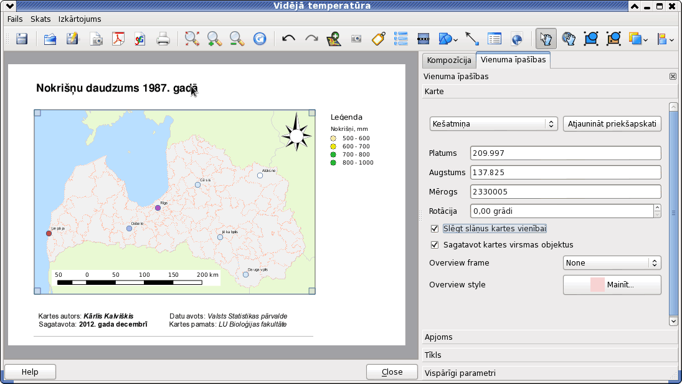Select the Leģenda item on the canvas
Image resolution: width=682 pixels, height=384 pixels.
coord(351,140)
